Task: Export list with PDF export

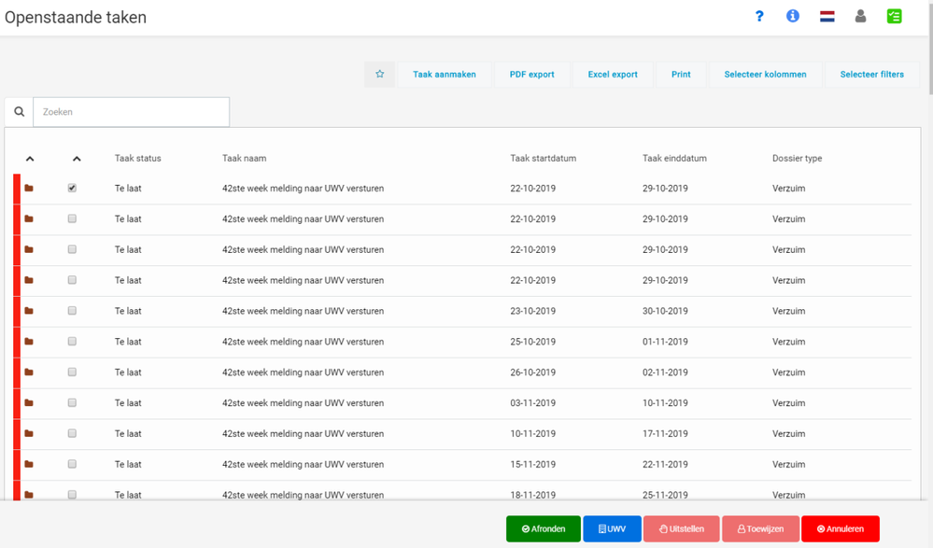Action: point(532,75)
